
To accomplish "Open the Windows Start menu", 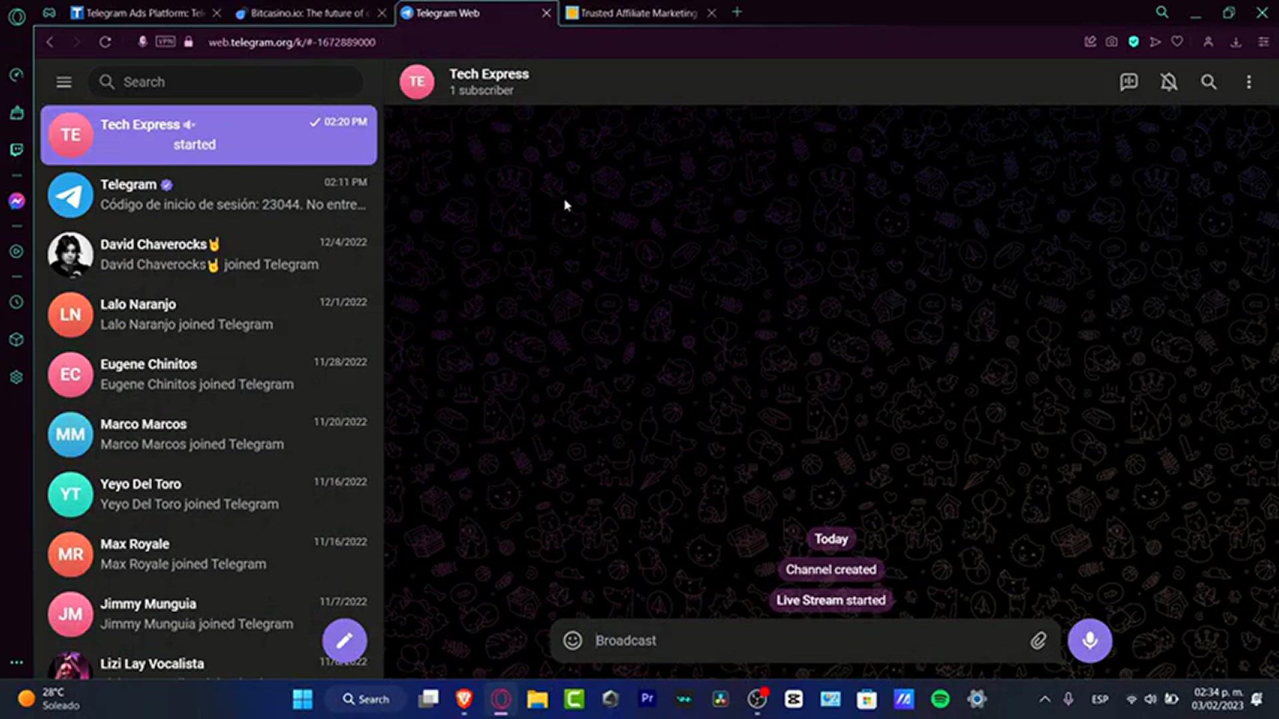I will [302, 699].
